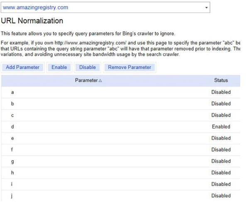Image resolution: width=249 pixels, height=209 pixels.
Task: Select parameter row "b"
Action: tap(121, 104)
